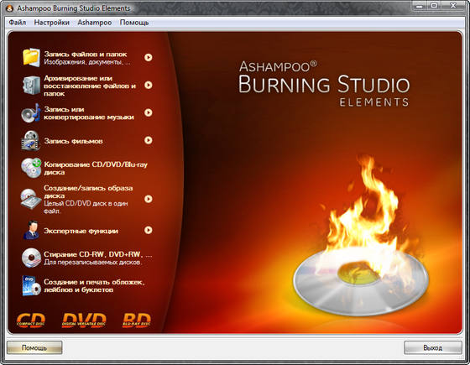Click the businessman icon for expert functions
This screenshot has height=365, width=470.
pos(31,230)
